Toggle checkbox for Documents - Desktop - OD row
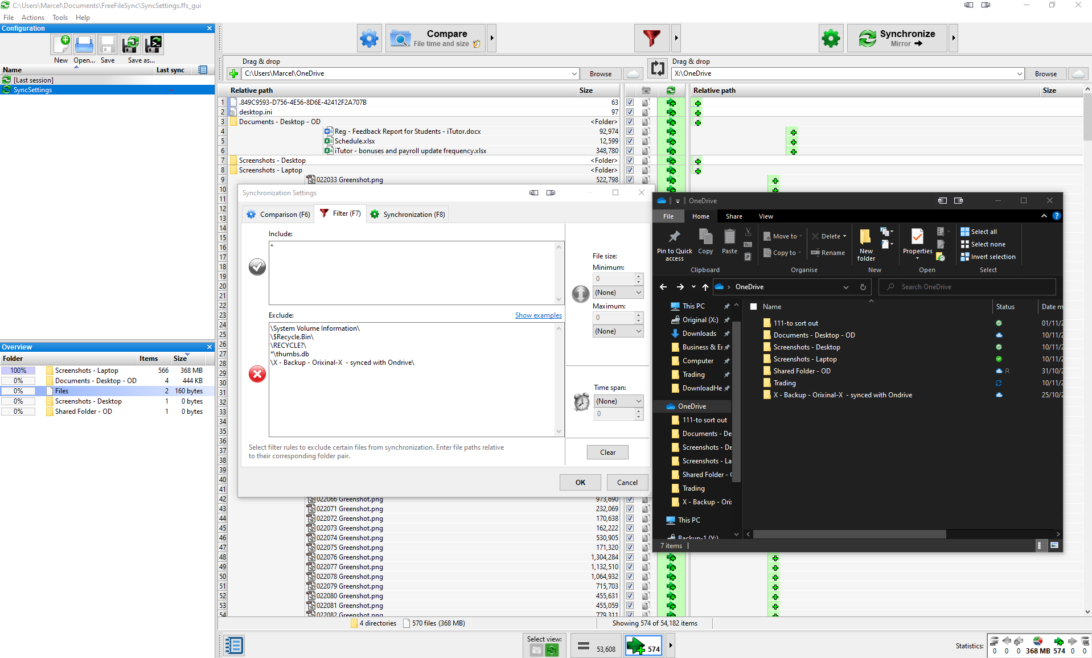Image resolution: width=1092 pixels, height=658 pixels. pos(630,122)
